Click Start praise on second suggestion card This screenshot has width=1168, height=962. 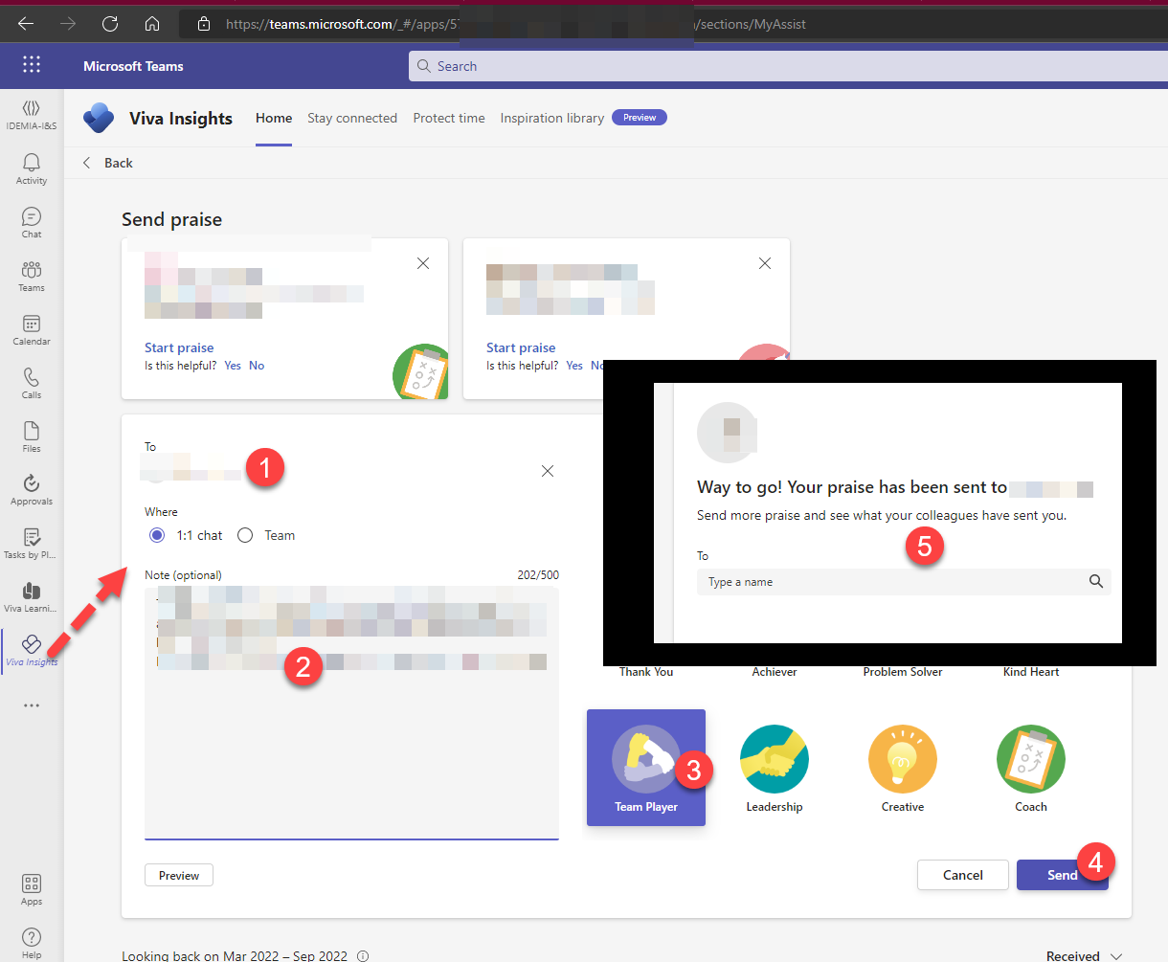coord(521,347)
